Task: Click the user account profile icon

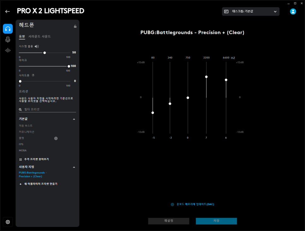Action: (293, 11)
